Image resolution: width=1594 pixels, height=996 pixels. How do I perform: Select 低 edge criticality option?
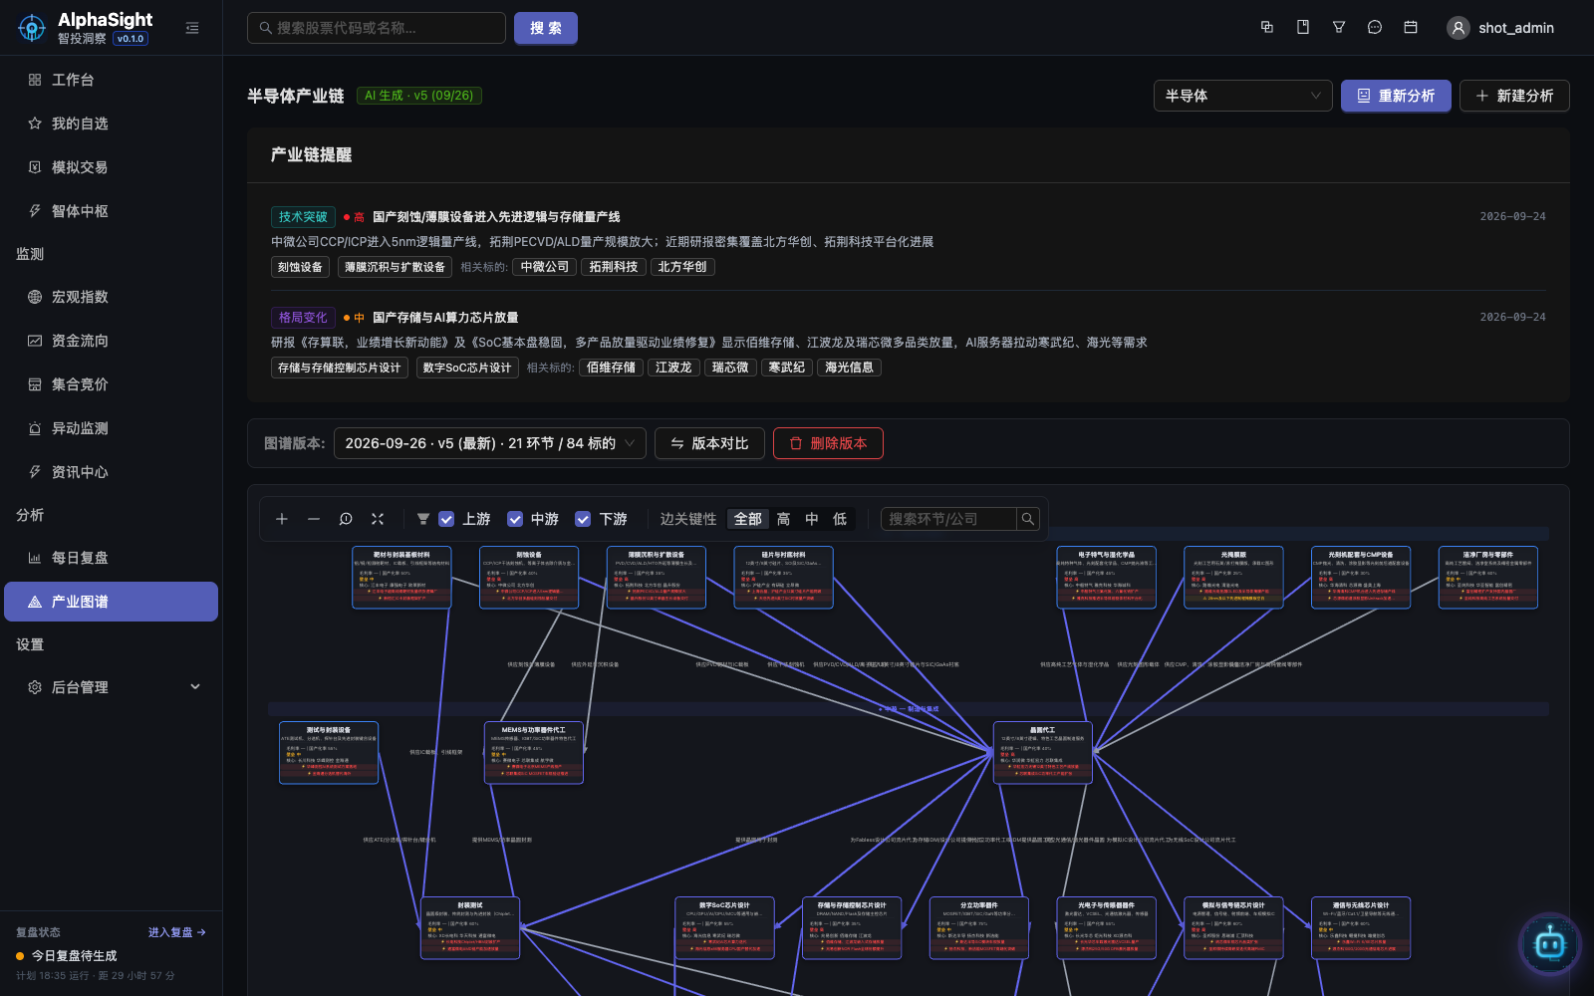(840, 519)
